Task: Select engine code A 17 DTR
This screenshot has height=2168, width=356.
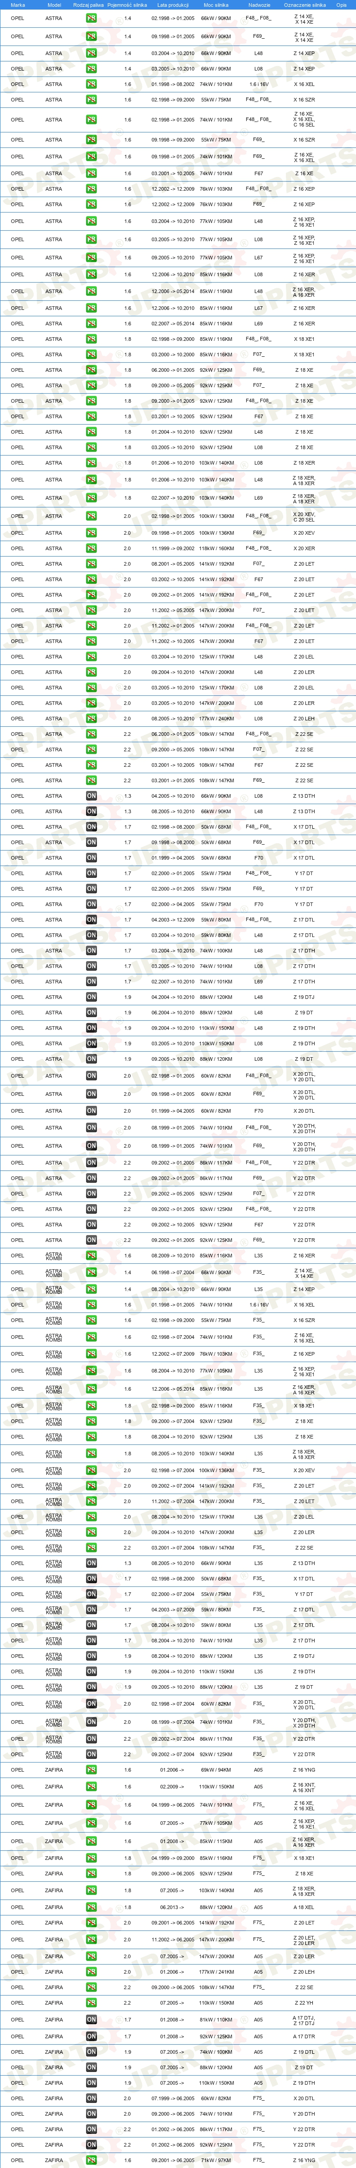Action: click(x=304, y=2036)
